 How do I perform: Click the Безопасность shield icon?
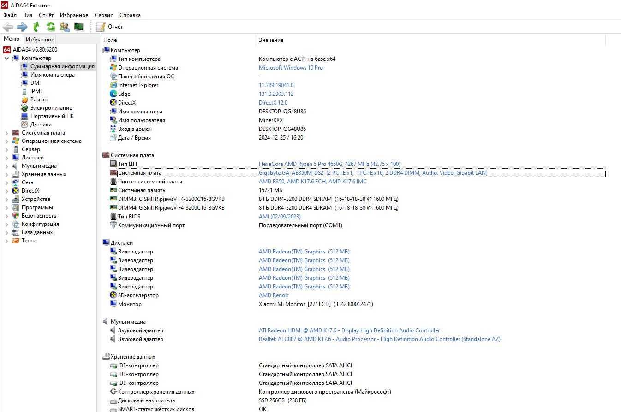point(16,216)
